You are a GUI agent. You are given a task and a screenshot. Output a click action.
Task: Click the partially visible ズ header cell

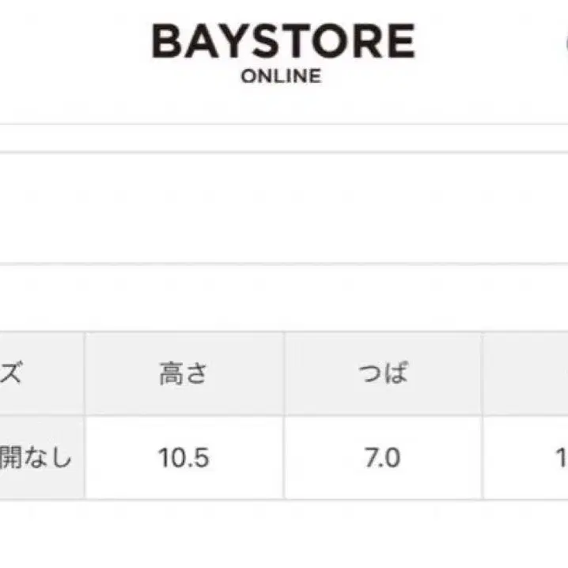42,373
